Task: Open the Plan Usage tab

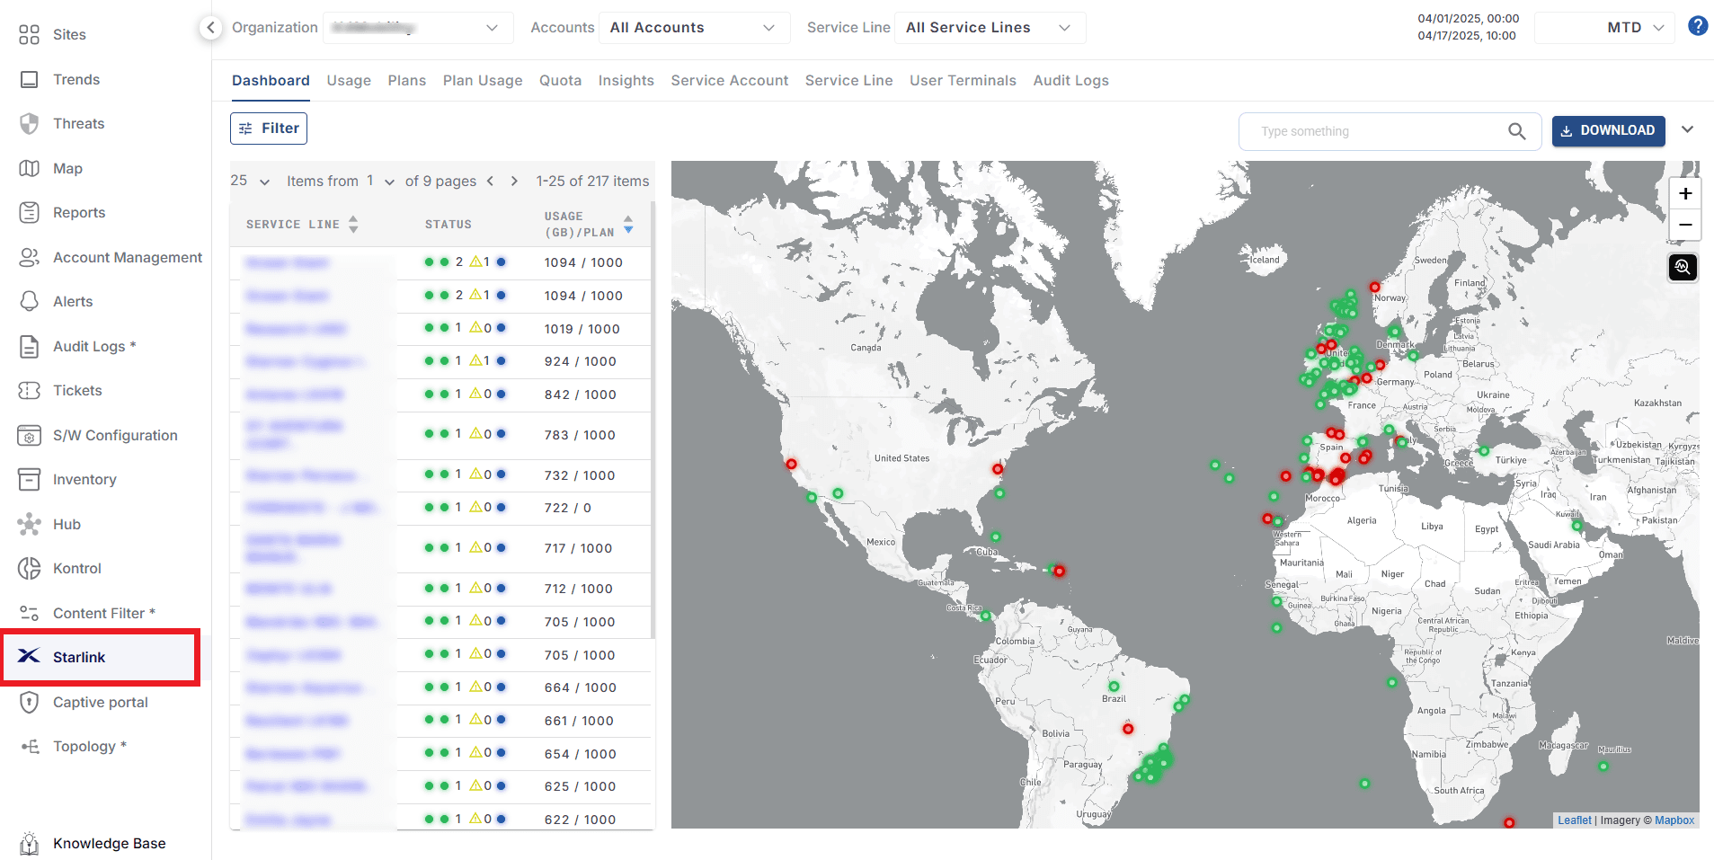Action: pyautogui.click(x=482, y=80)
